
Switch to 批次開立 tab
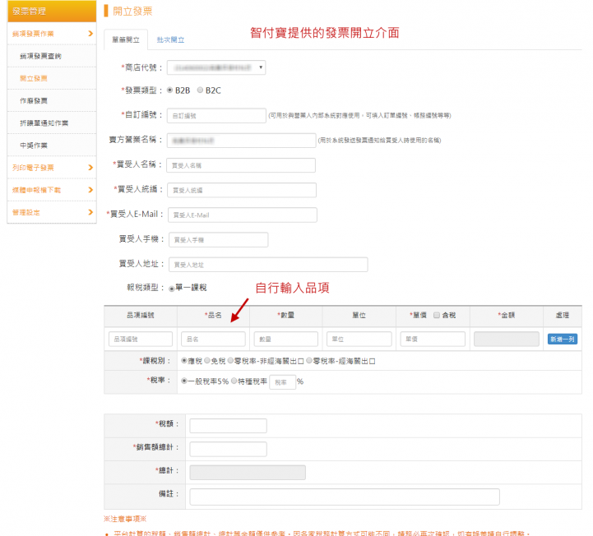click(x=170, y=39)
